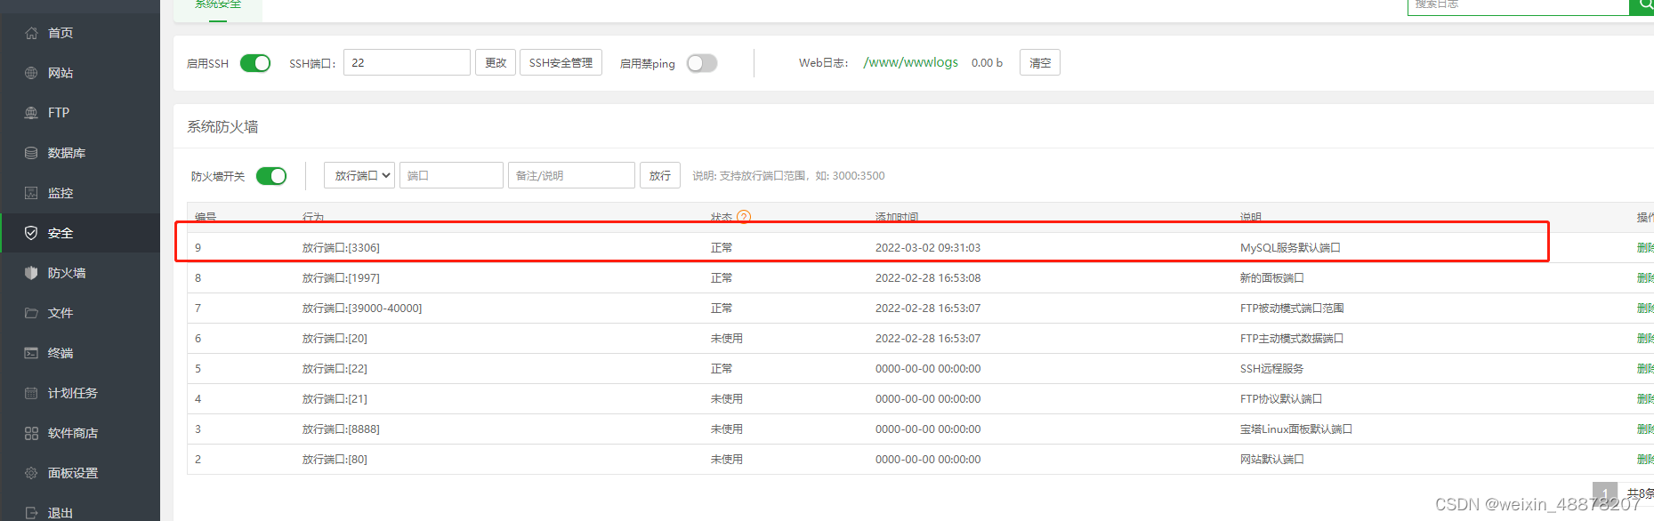The height and width of the screenshot is (521, 1654).
Task: Open SSH安全管理 button
Action: (x=561, y=62)
